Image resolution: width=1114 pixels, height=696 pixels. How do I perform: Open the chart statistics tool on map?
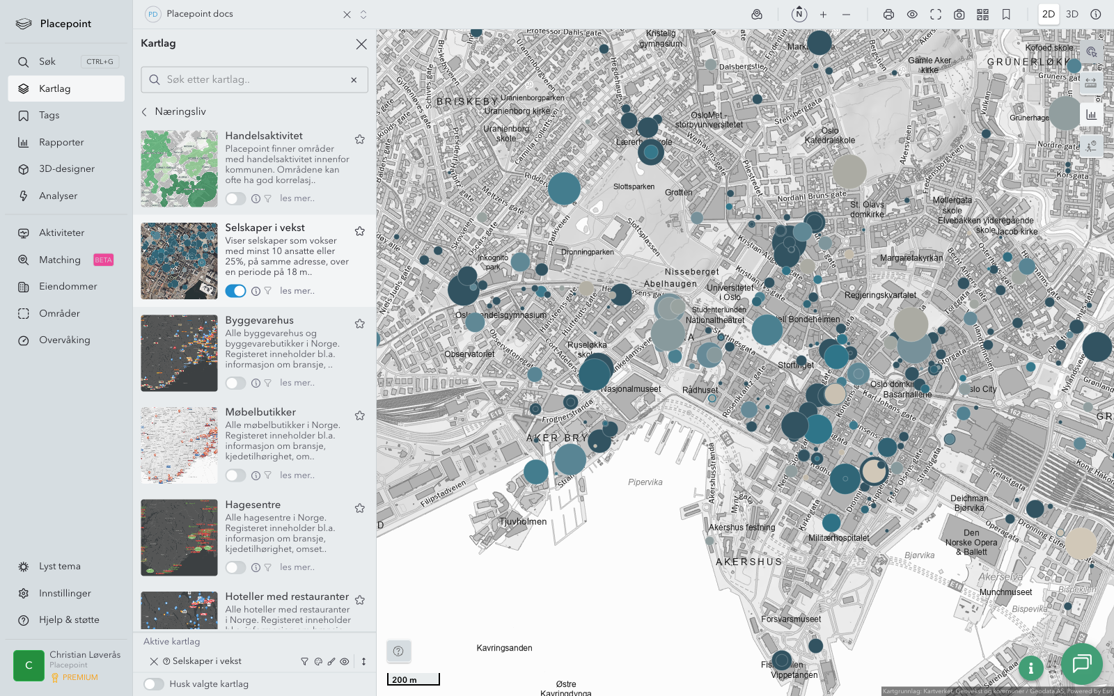(x=1091, y=115)
